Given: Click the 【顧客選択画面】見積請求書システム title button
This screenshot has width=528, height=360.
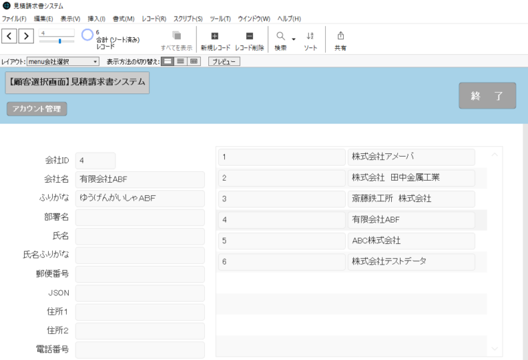Looking at the screenshot, I should 77,82.
